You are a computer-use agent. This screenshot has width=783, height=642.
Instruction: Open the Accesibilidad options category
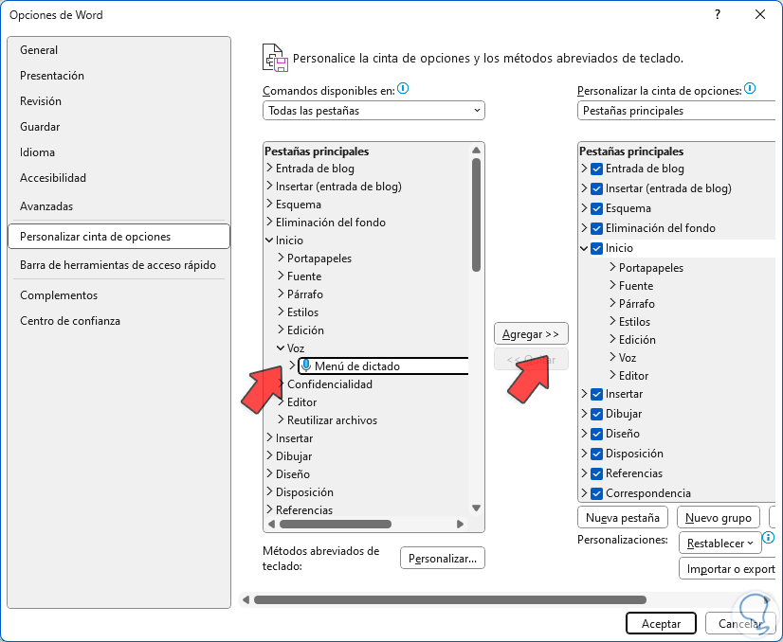click(118, 178)
